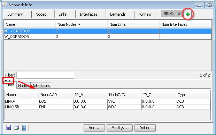Open the top Nodes tab
Image resolution: width=216 pixels, height=135 pixels.
coord(41,14)
